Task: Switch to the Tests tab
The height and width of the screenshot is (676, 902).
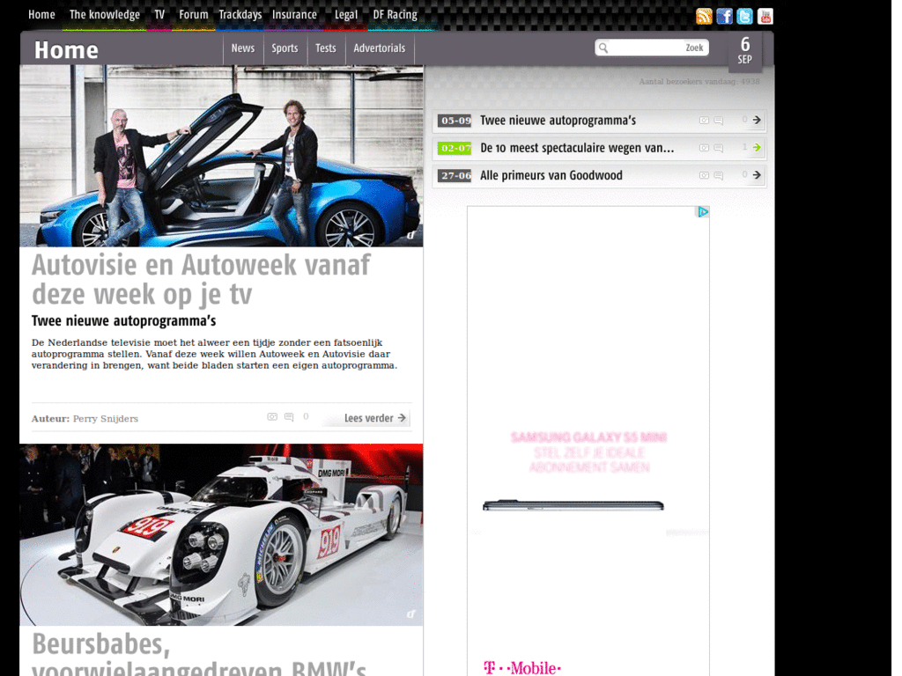Action: (x=326, y=48)
